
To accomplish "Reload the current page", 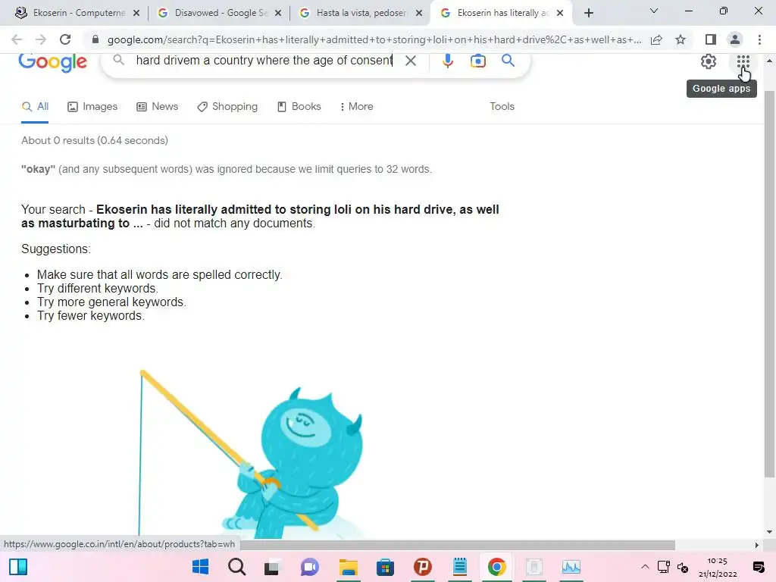I will tap(65, 39).
